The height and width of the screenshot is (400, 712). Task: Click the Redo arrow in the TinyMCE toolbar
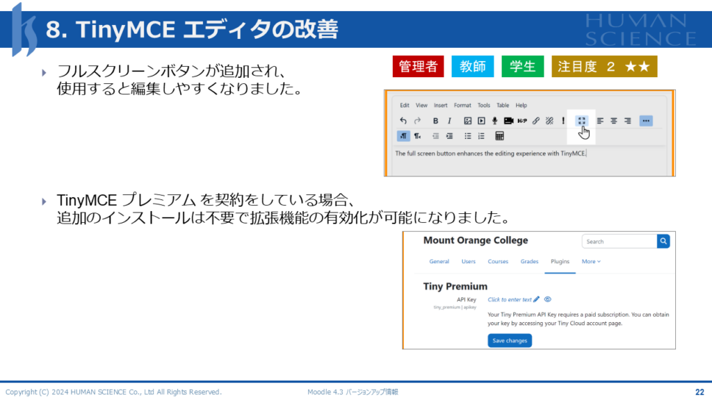(417, 121)
